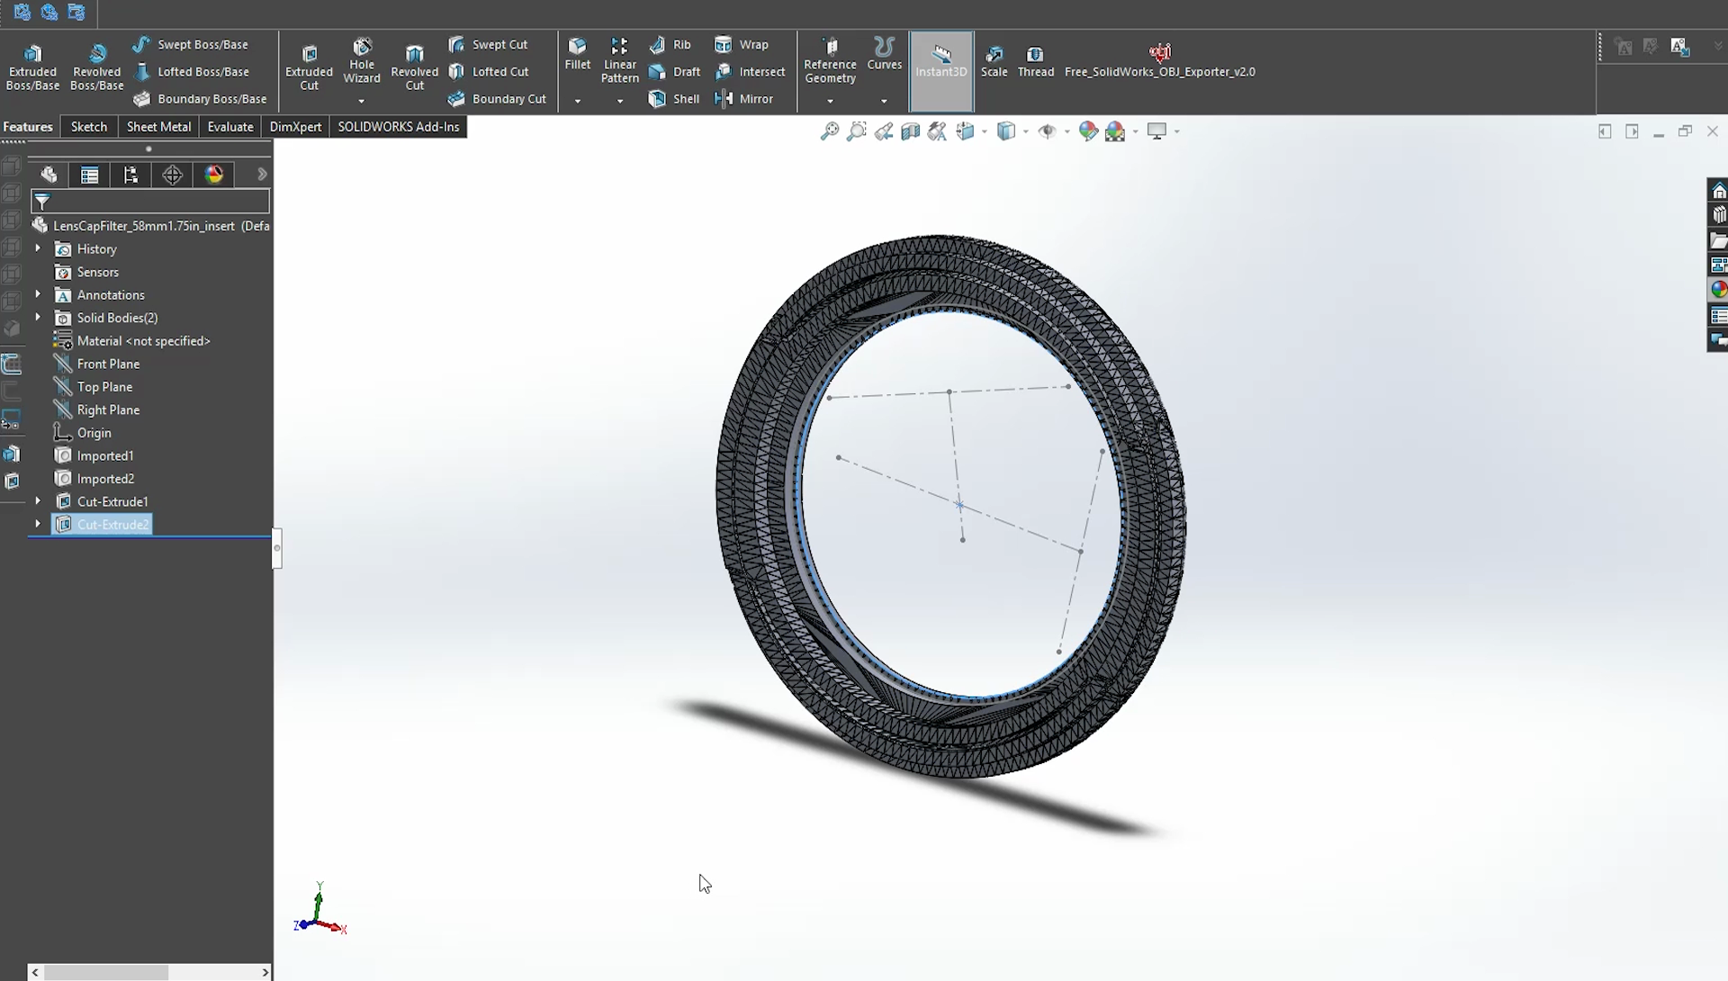Open the DisplayManager color ball tab
The width and height of the screenshot is (1728, 981).
tap(213, 175)
